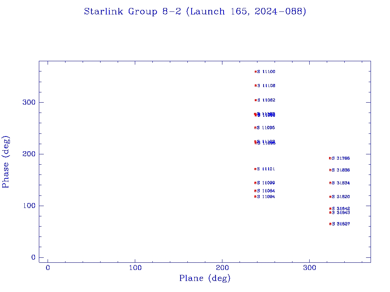Select the S 11095 data label
This screenshot has height=292, width=390.
click(x=266, y=128)
